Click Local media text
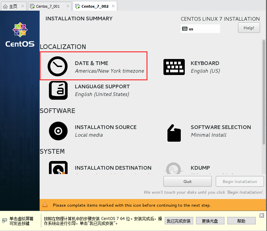Screen dimensions: 267x231 pyautogui.click(x=89, y=135)
